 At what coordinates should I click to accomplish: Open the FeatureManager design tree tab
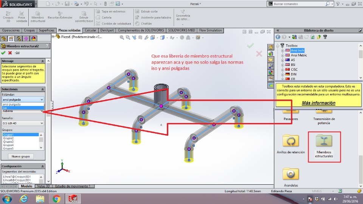[4, 39]
